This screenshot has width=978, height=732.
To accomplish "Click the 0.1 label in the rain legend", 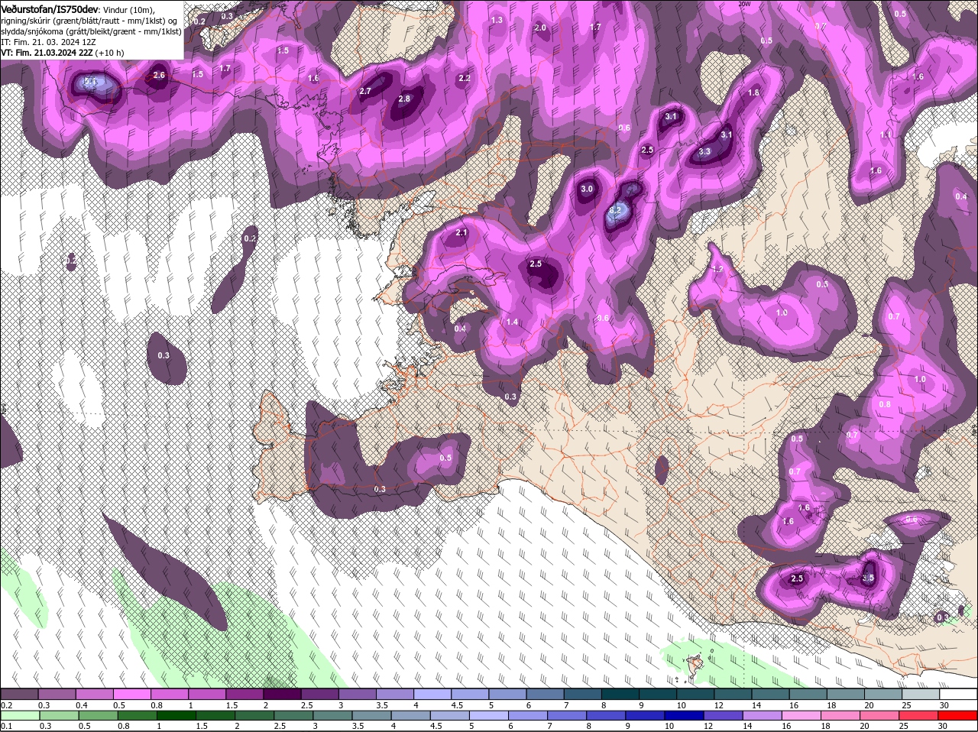I will [x=6, y=726].
